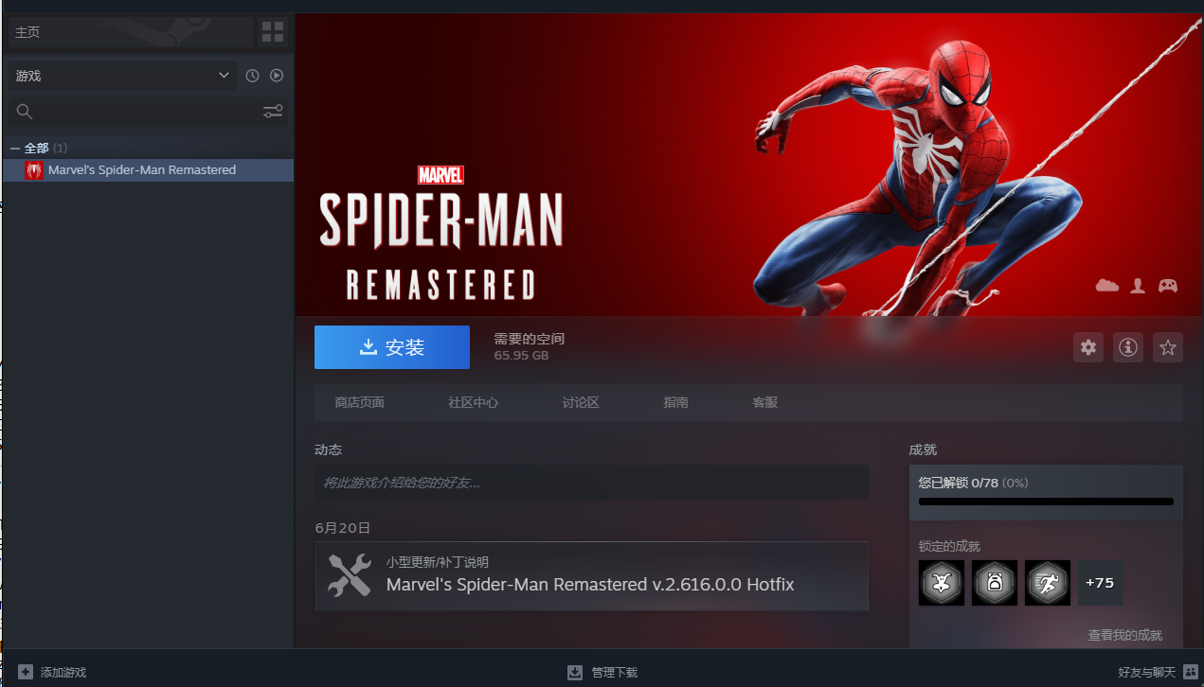Click the controller support icon
Screen dimensions: 1204x687
[x=1168, y=285]
